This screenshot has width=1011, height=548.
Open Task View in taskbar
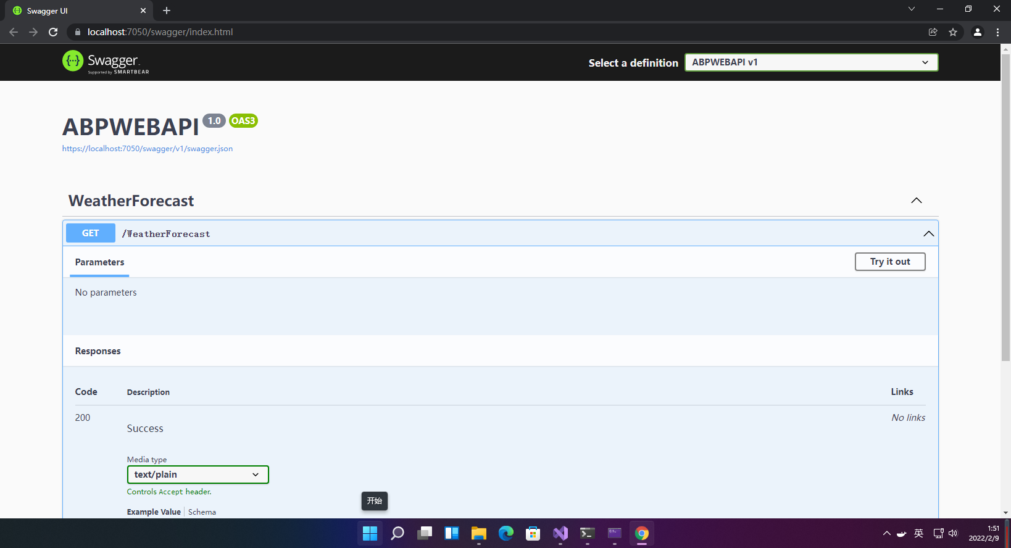[x=425, y=533]
